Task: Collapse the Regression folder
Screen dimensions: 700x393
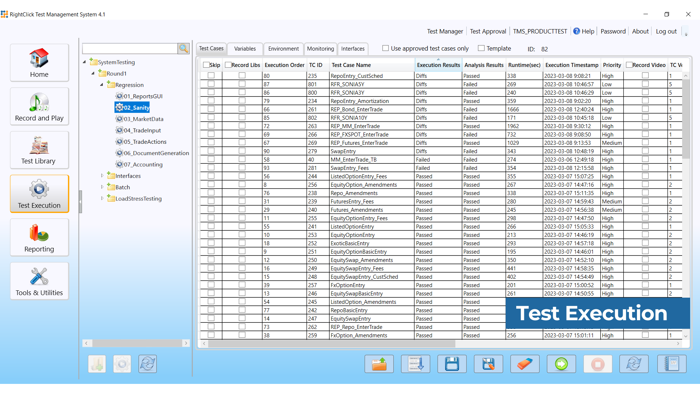Action: click(102, 85)
